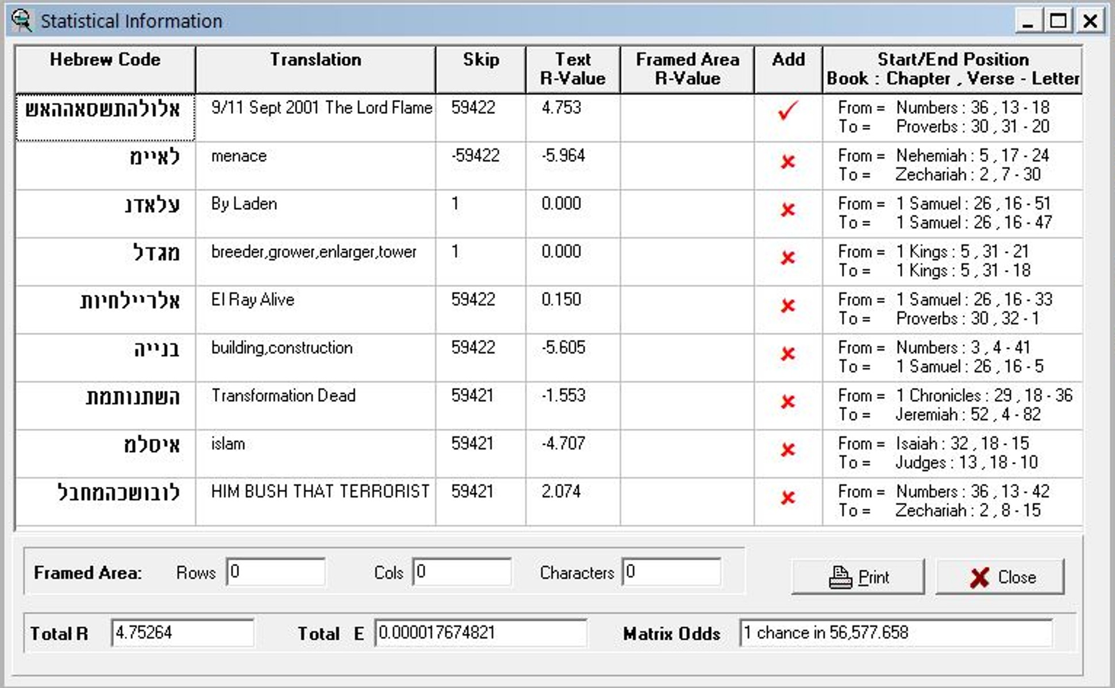Click the Framed Area Rows field
This screenshot has width=1115, height=688.
tap(276, 572)
